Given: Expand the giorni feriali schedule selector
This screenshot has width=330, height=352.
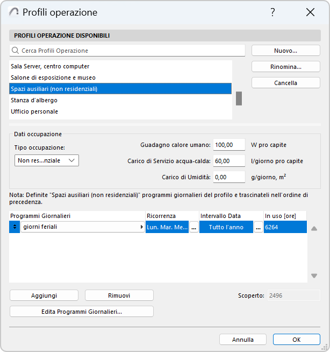Looking at the screenshot, I should click(141, 227).
